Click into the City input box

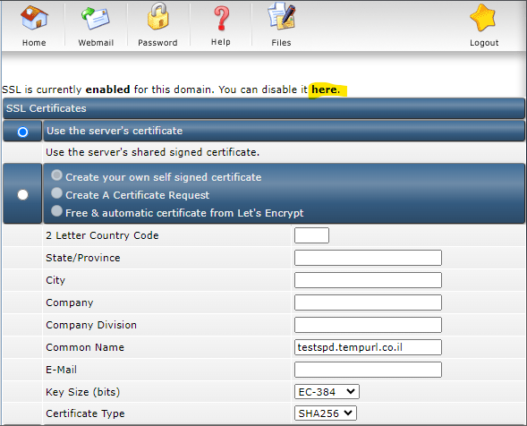point(368,280)
